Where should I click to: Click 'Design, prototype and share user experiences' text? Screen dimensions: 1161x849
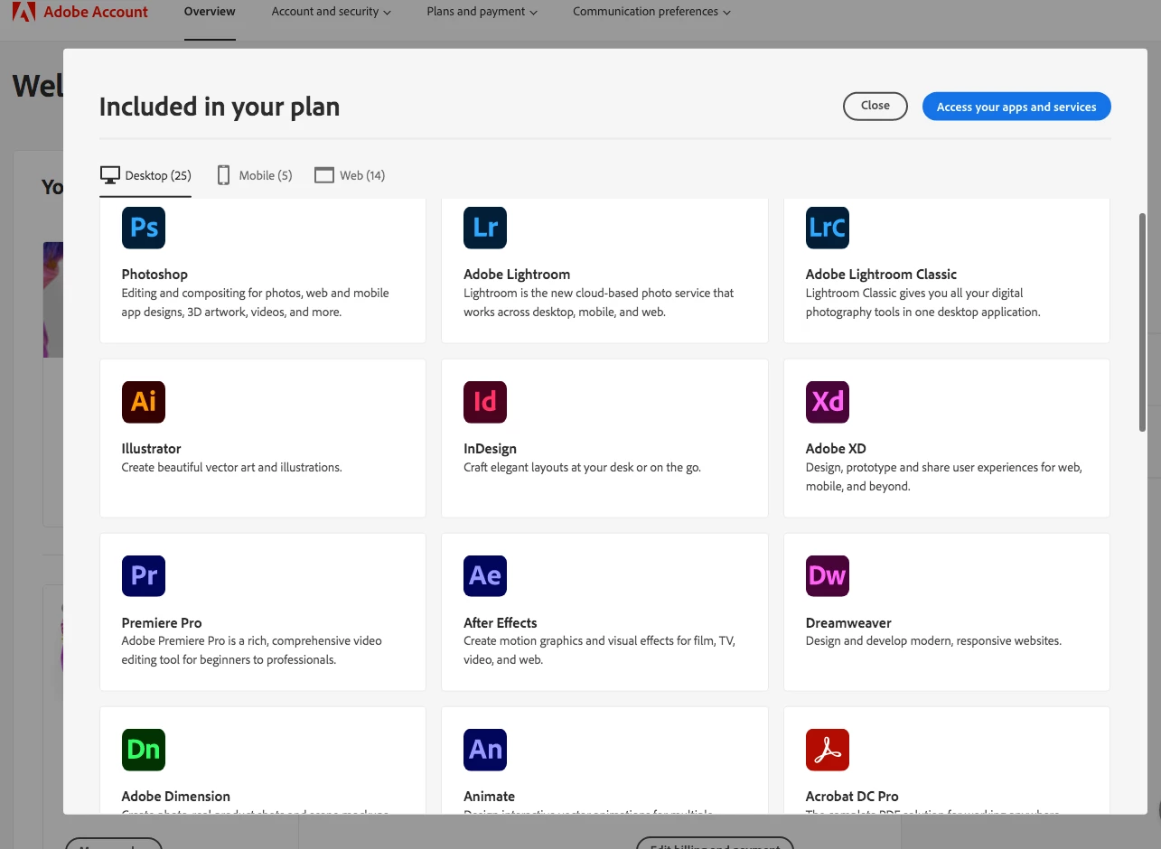(944, 477)
